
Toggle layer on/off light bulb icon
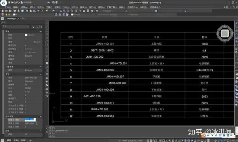pyautogui.click(x=6, y=15)
